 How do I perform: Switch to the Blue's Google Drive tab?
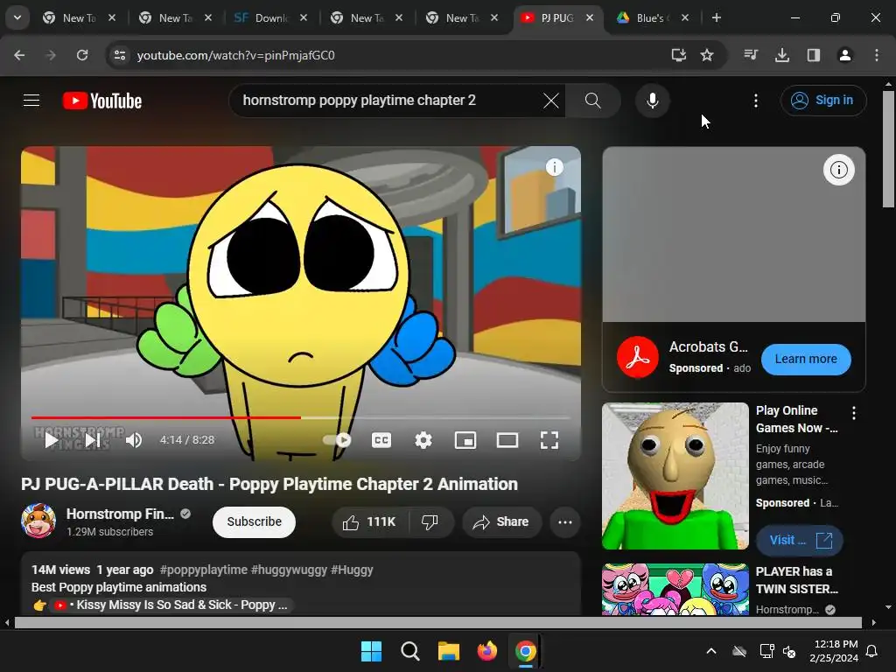pos(653,18)
